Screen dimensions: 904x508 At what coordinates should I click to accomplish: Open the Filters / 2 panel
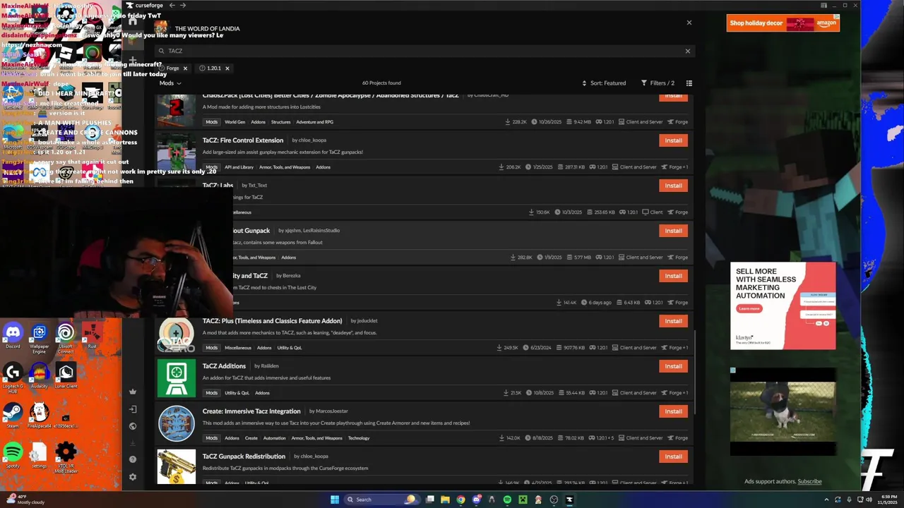(x=658, y=83)
